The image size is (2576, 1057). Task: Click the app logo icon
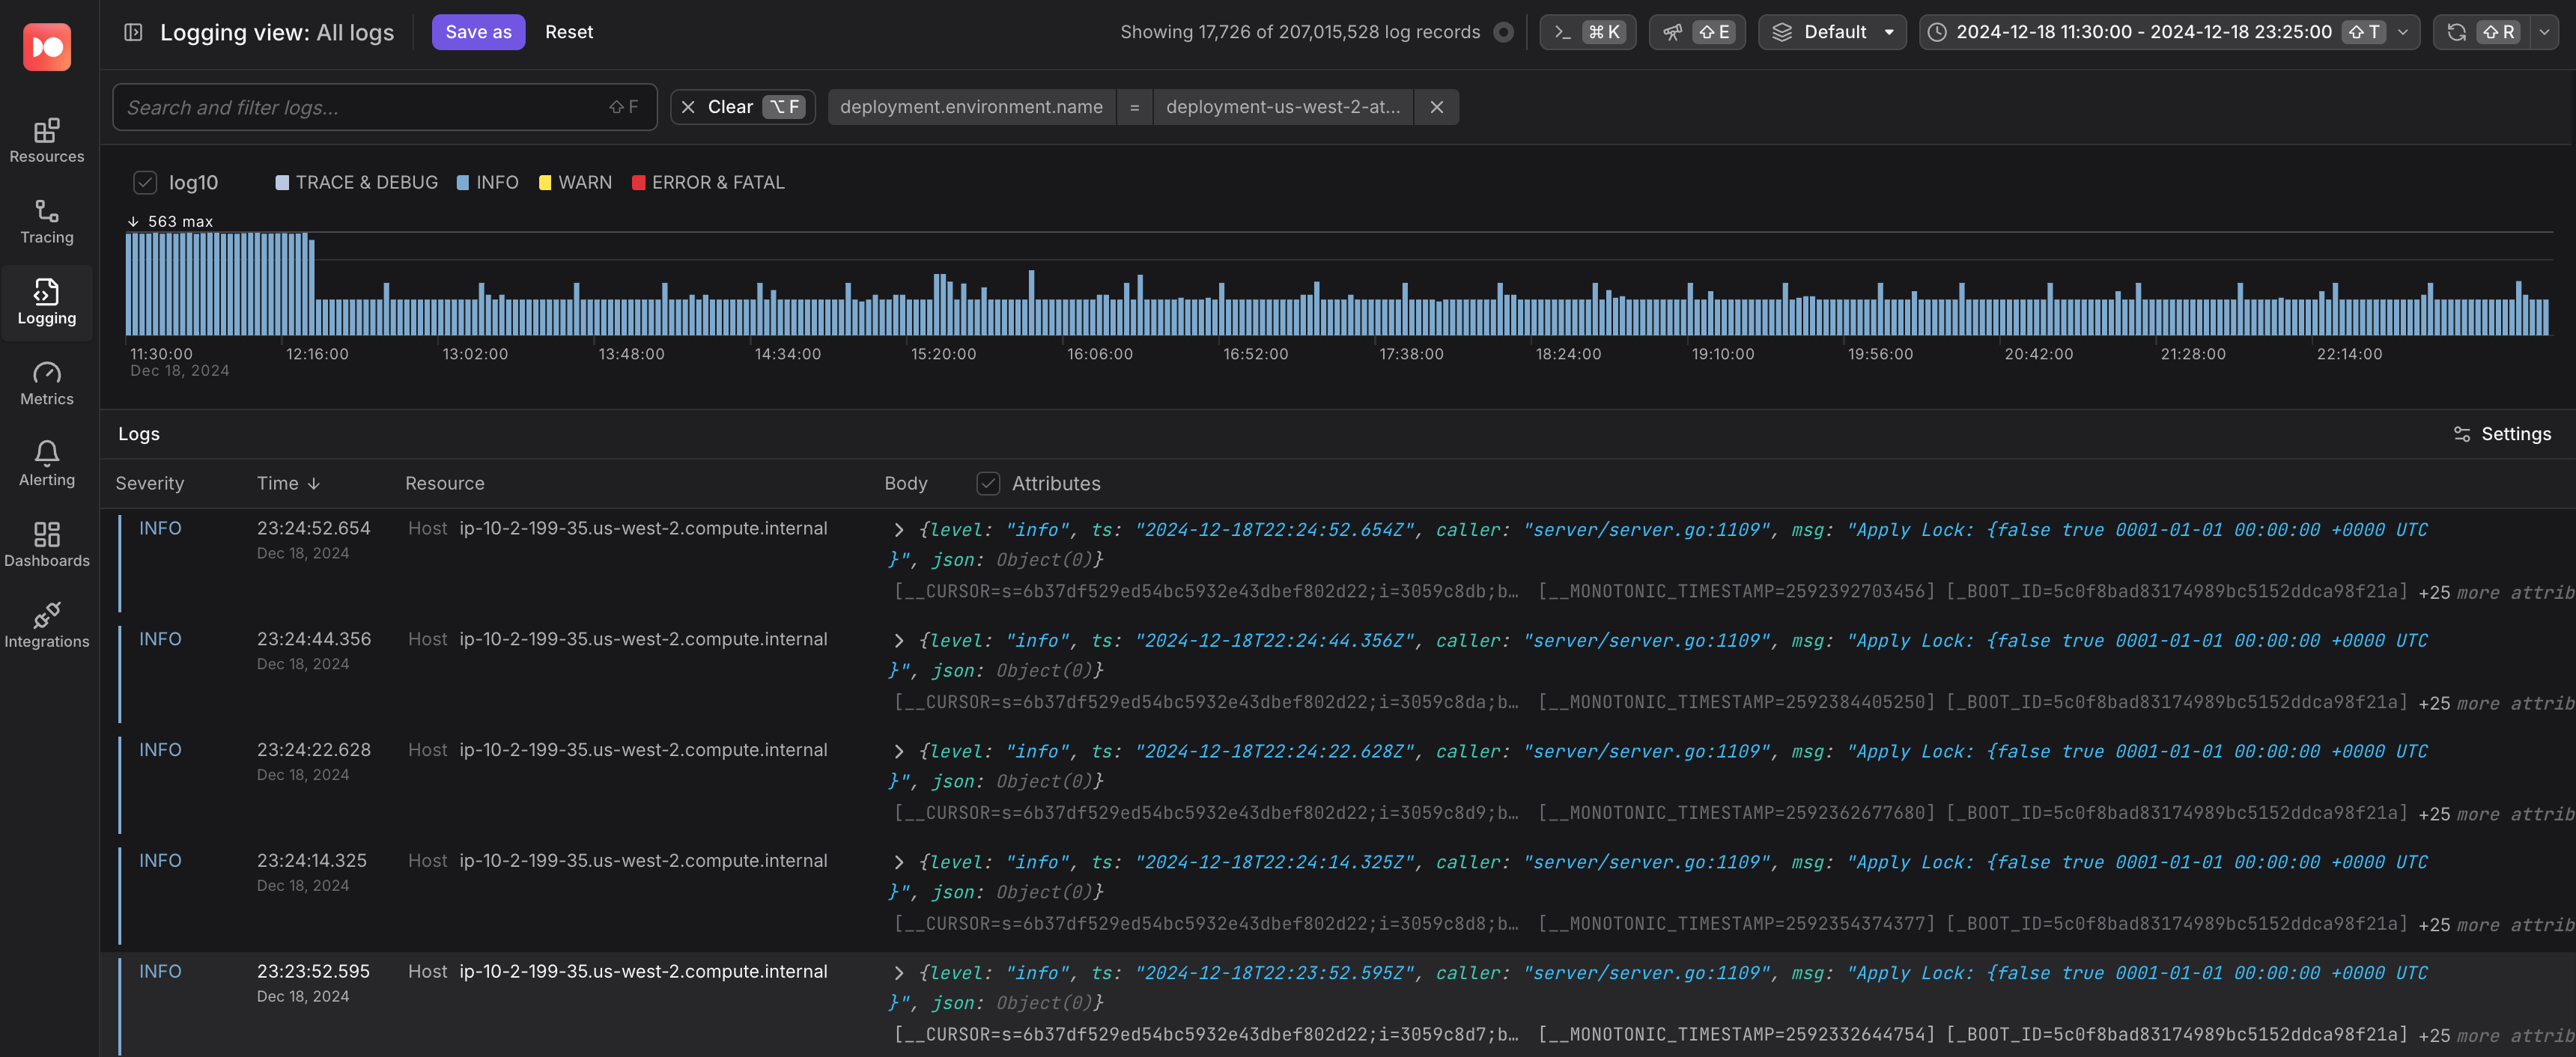tap(47, 47)
